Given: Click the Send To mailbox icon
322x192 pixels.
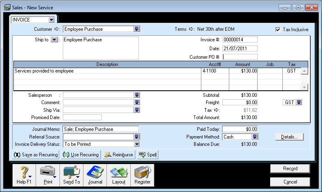Looking at the screenshot, I should [x=71, y=175].
